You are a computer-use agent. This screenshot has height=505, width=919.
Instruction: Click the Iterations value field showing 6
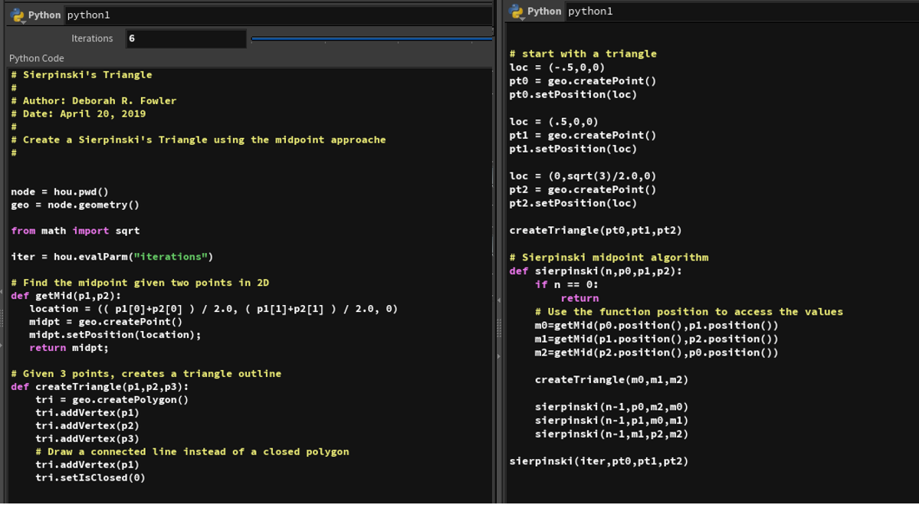pos(185,38)
